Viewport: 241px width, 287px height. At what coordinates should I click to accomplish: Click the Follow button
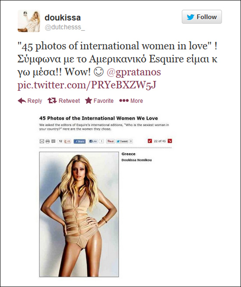(202, 17)
